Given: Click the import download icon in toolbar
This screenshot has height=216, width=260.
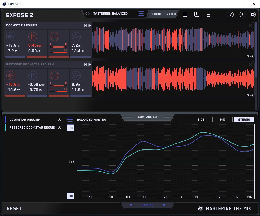Looking at the screenshot, I should (196, 15).
